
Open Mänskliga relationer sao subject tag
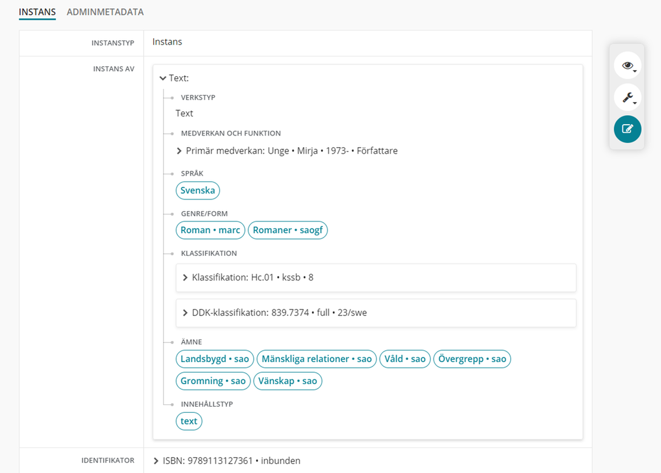316,359
